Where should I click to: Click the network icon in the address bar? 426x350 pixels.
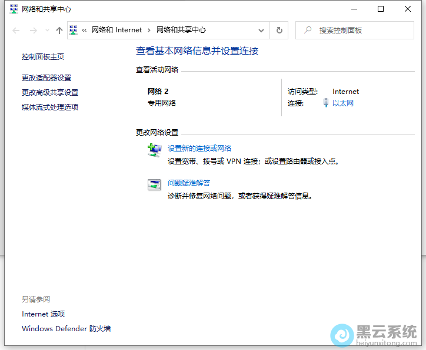tap(74, 30)
